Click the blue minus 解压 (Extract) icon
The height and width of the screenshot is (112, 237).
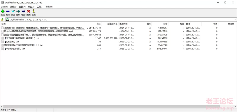pos(8,11)
